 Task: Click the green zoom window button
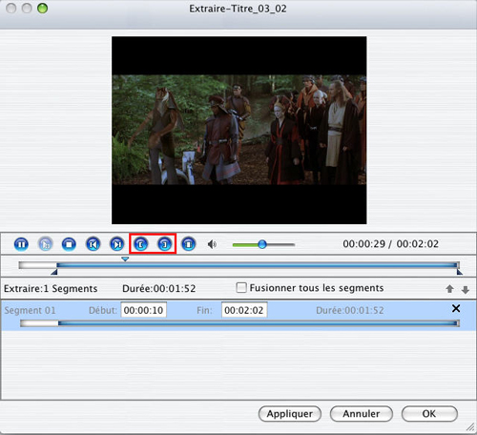pyautogui.click(x=42, y=9)
